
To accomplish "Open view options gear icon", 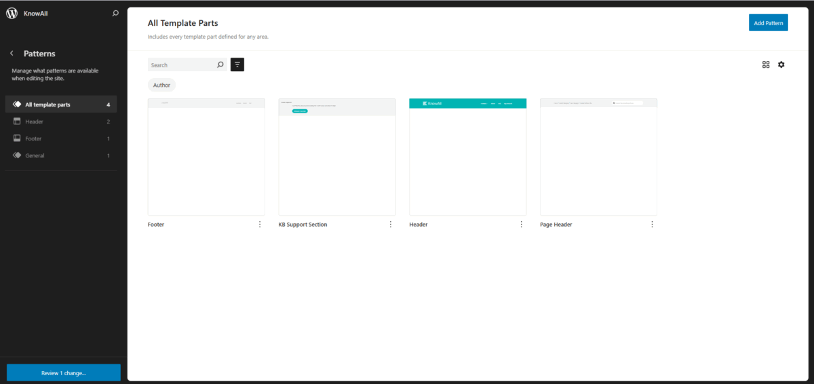I will (781, 64).
